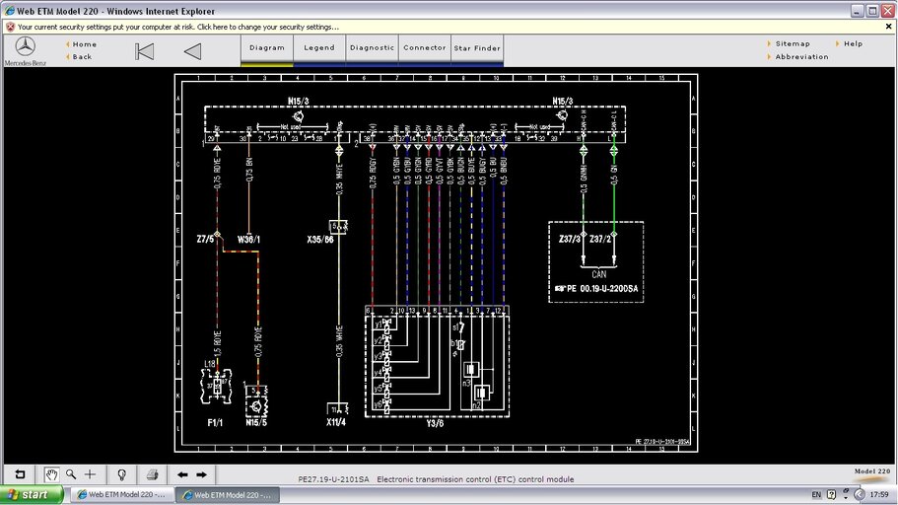Click the Y3/6 component label
This screenshot has width=898, height=505.
(x=435, y=423)
